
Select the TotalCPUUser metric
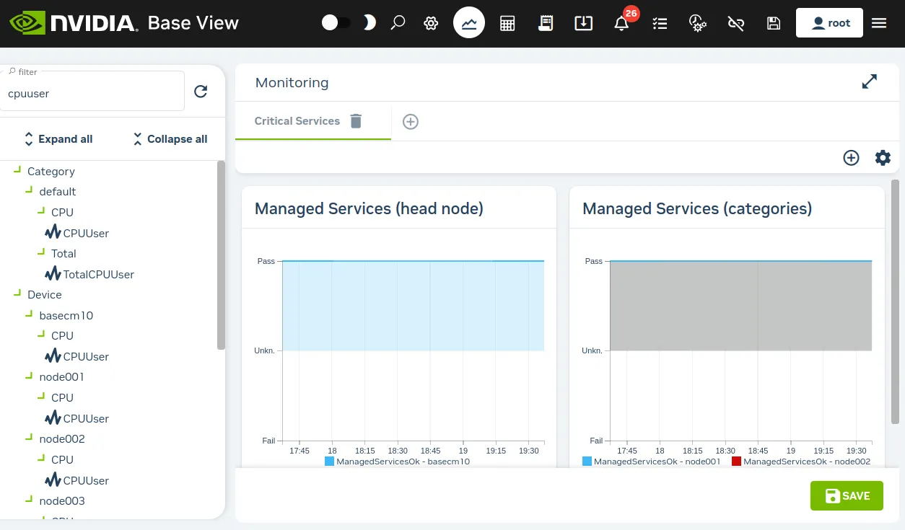click(x=89, y=274)
